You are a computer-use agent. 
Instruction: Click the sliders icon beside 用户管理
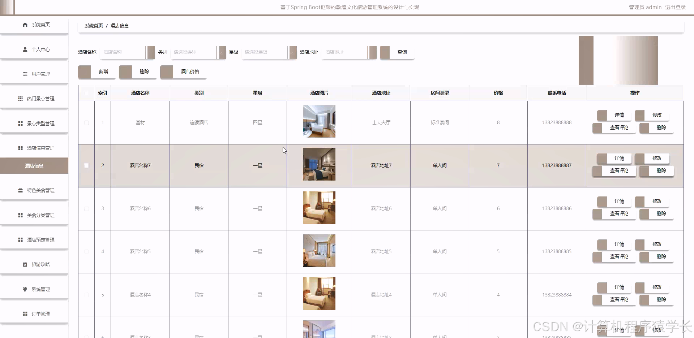pos(25,74)
